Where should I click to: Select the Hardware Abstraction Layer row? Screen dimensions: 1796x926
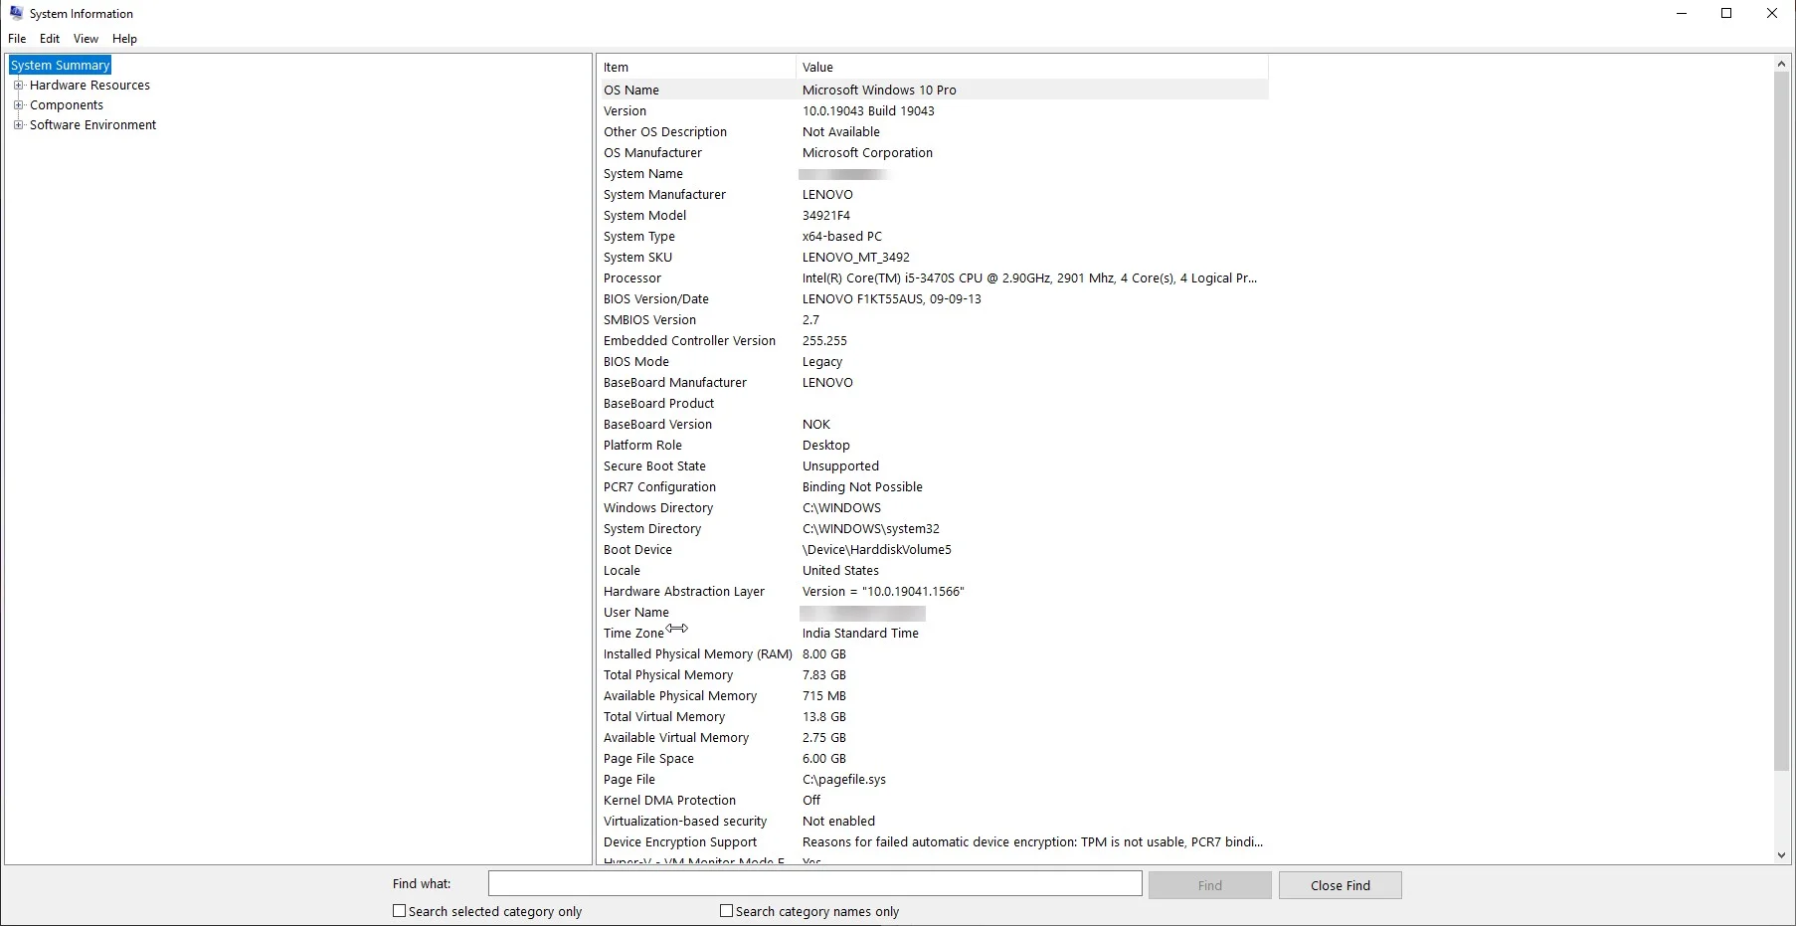click(x=933, y=592)
